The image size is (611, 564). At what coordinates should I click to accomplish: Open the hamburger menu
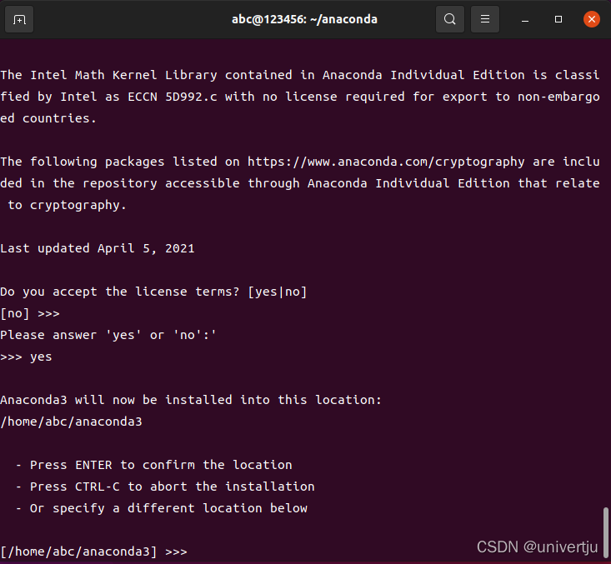[485, 19]
